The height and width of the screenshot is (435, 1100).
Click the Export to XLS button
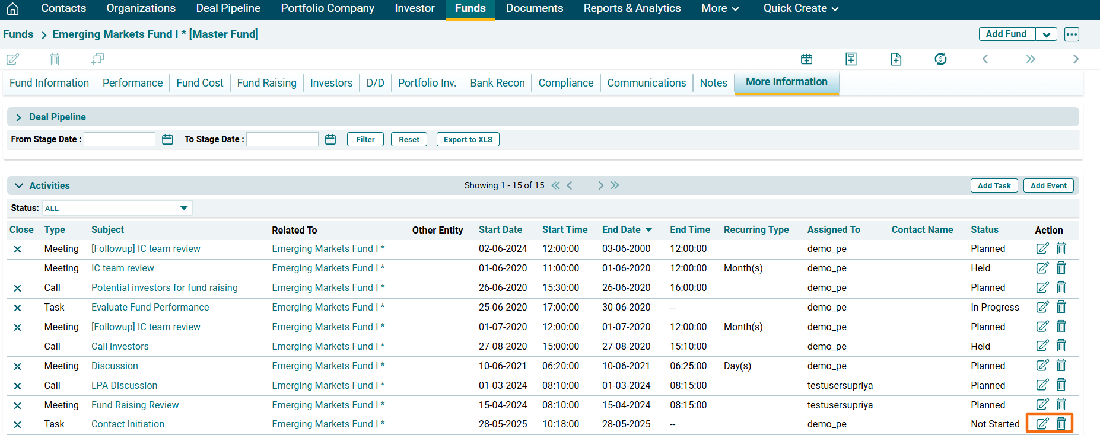tap(468, 139)
